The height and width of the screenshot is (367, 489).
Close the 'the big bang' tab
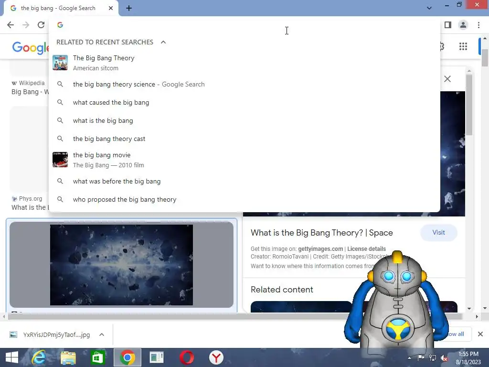(x=111, y=8)
